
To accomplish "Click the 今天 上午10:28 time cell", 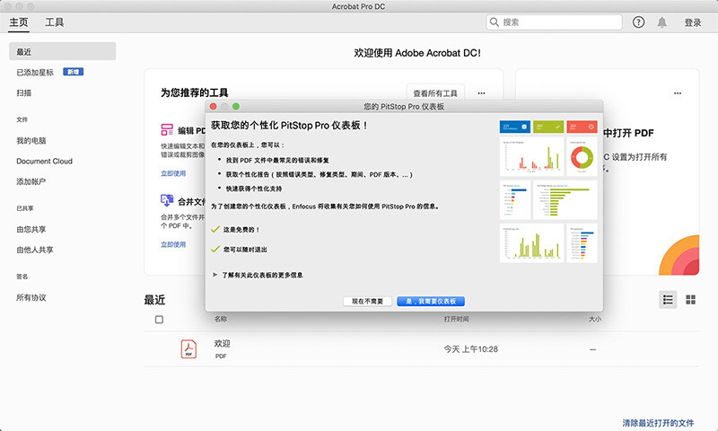I will point(470,349).
